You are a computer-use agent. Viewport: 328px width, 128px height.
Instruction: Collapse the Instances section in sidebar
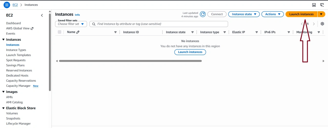click(3, 40)
